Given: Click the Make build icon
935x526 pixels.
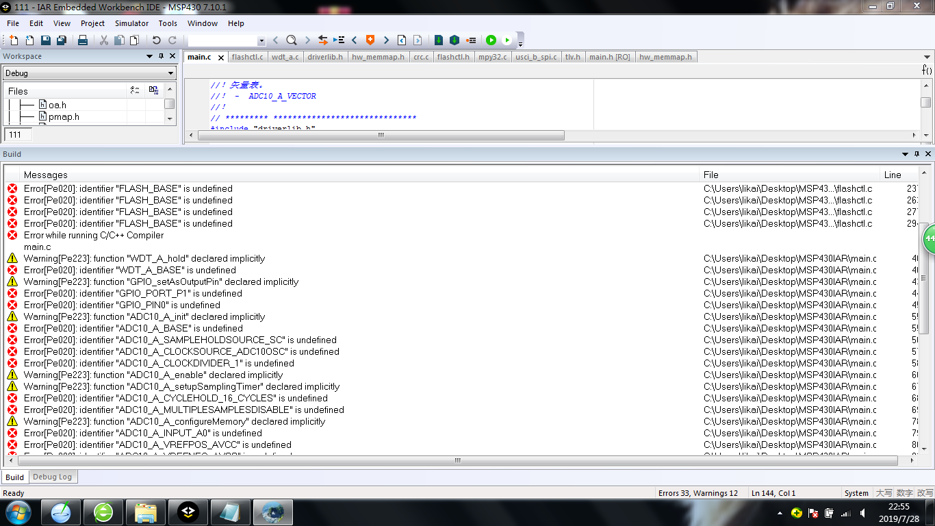Looking at the screenshot, I should coord(454,40).
